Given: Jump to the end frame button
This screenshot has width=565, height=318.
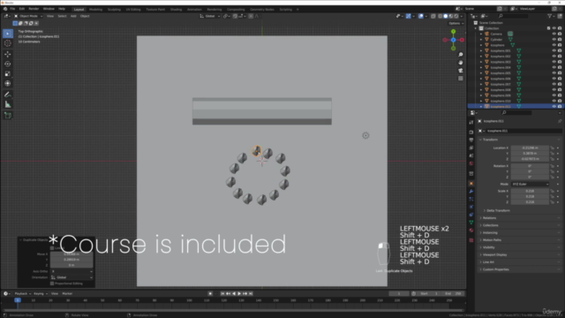Looking at the screenshot, I should [251, 293].
